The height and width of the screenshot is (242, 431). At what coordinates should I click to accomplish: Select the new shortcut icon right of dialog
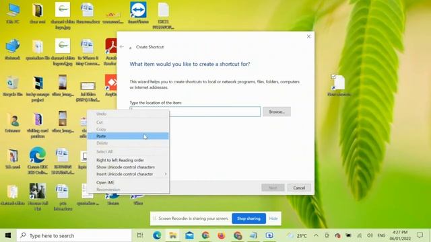(339, 85)
